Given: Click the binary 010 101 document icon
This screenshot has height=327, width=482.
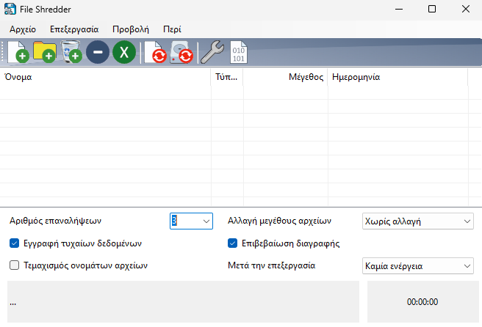Looking at the screenshot, I should (x=239, y=52).
